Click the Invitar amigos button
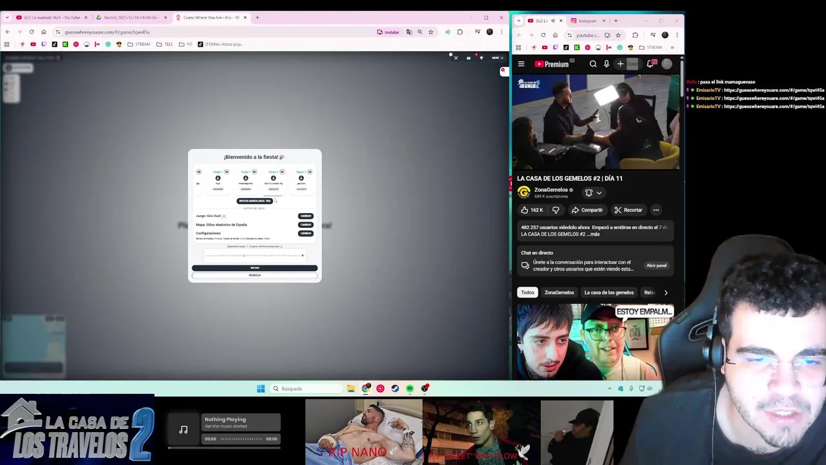Viewport: 826px width, 465px height. coord(255,201)
